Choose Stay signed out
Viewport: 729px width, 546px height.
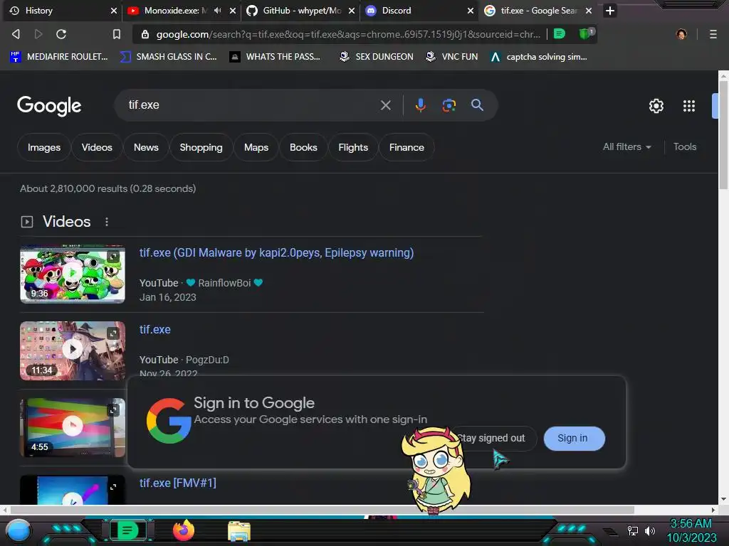[x=494, y=438]
